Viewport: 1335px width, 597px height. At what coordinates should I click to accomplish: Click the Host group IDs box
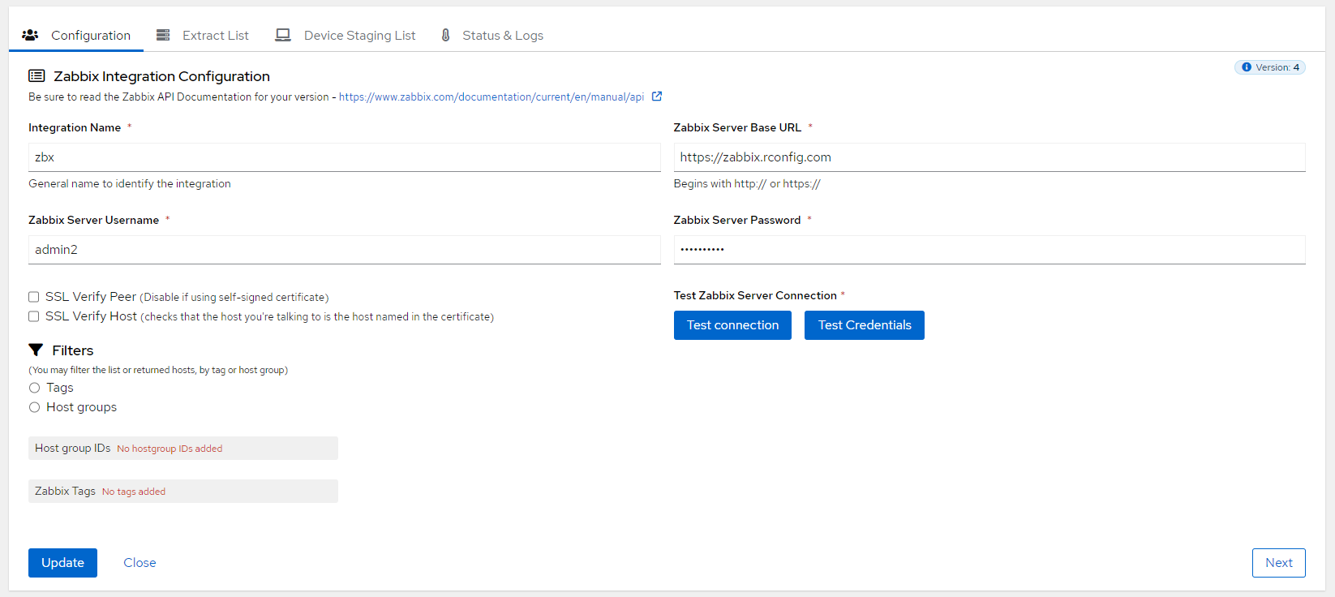tap(183, 449)
